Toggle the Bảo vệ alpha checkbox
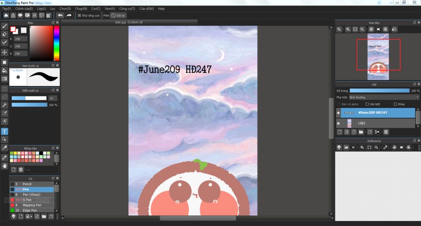The width and height of the screenshot is (421, 226). tap(339, 104)
